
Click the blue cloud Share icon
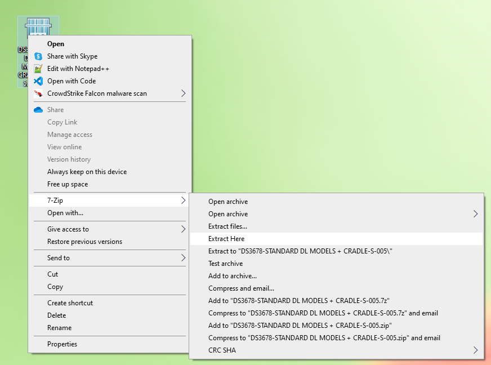tap(38, 109)
